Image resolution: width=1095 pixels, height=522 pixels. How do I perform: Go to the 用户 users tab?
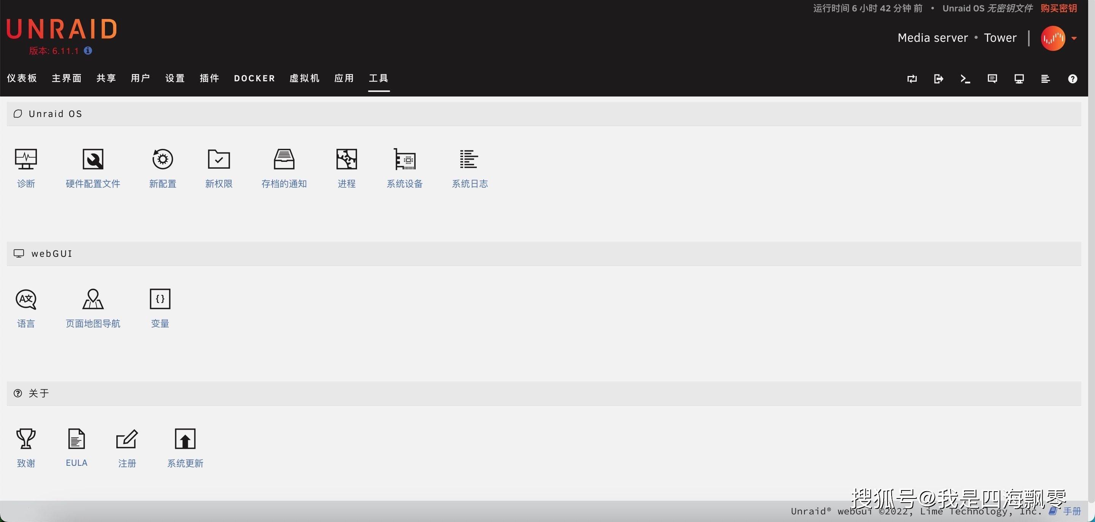(x=140, y=78)
